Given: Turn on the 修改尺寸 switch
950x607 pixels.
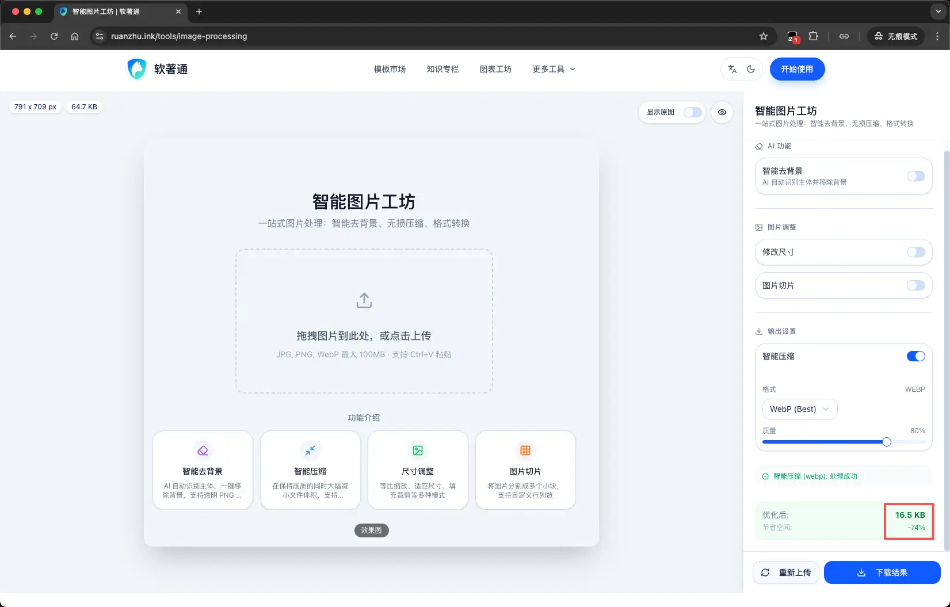Looking at the screenshot, I should click(x=915, y=252).
